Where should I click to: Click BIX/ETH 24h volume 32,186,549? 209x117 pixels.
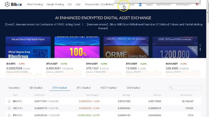click(x=187, y=101)
